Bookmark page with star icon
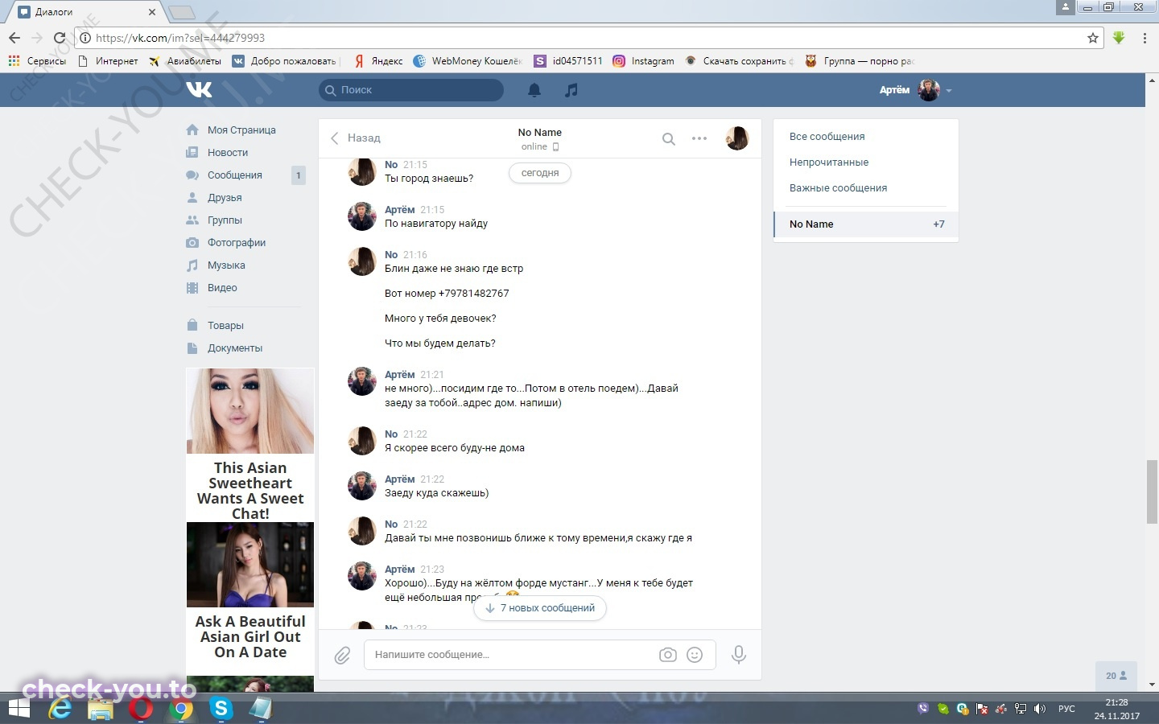Screen dimensions: 1159x724 pos(1092,38)
